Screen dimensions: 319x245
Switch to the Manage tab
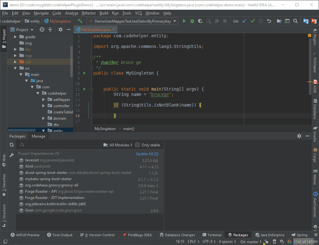click(39, 136)
